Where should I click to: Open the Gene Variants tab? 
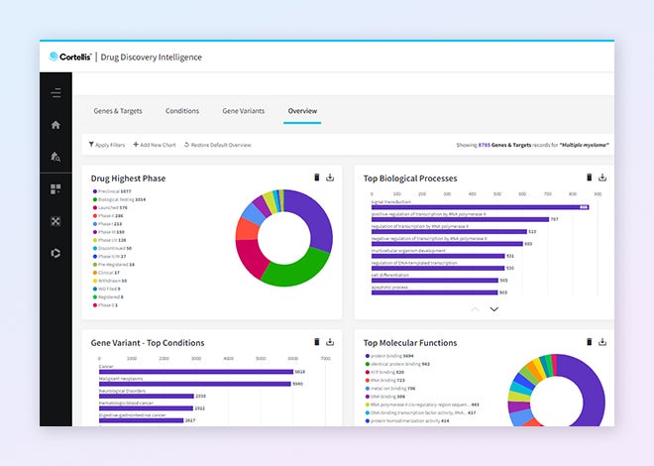coord(243,111)
